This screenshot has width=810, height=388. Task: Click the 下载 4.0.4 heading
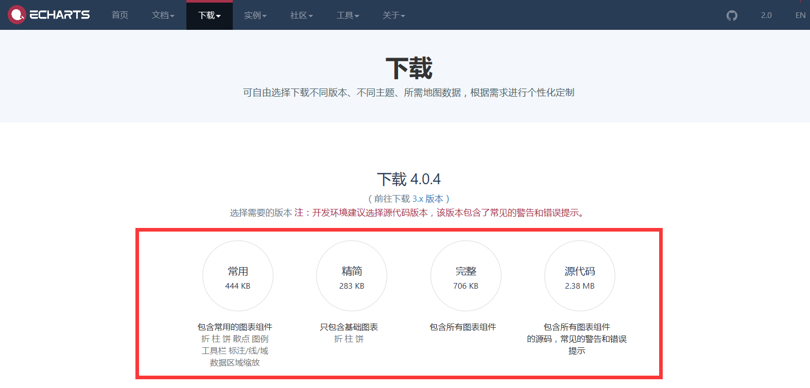[x=409, y=179]
